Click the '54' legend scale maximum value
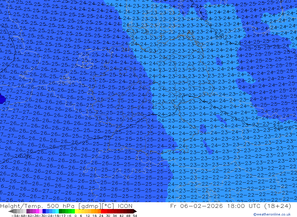This screenshot has height=217, width=297. pos(135,216)
